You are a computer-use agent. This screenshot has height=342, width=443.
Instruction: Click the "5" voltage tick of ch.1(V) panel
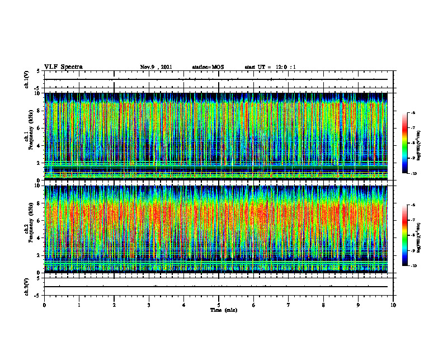[38, 71]
